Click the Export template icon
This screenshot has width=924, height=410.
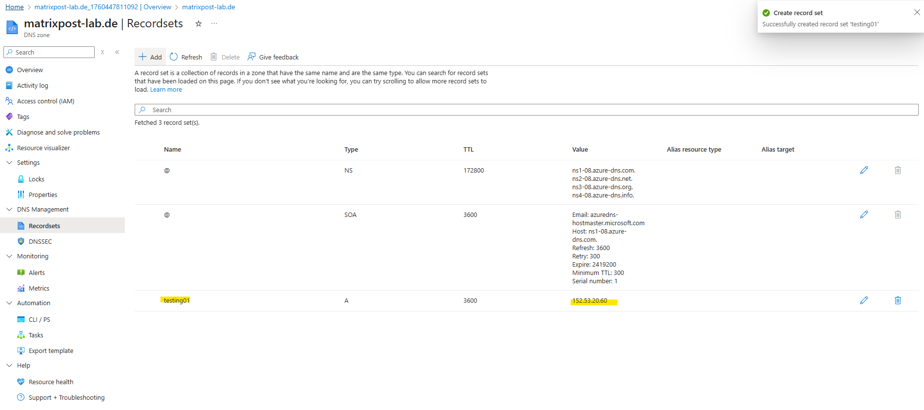pos(21,351)
